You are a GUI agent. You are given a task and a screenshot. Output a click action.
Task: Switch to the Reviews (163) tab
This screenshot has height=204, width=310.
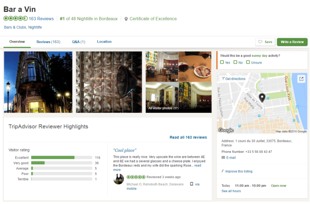(48, 42)
